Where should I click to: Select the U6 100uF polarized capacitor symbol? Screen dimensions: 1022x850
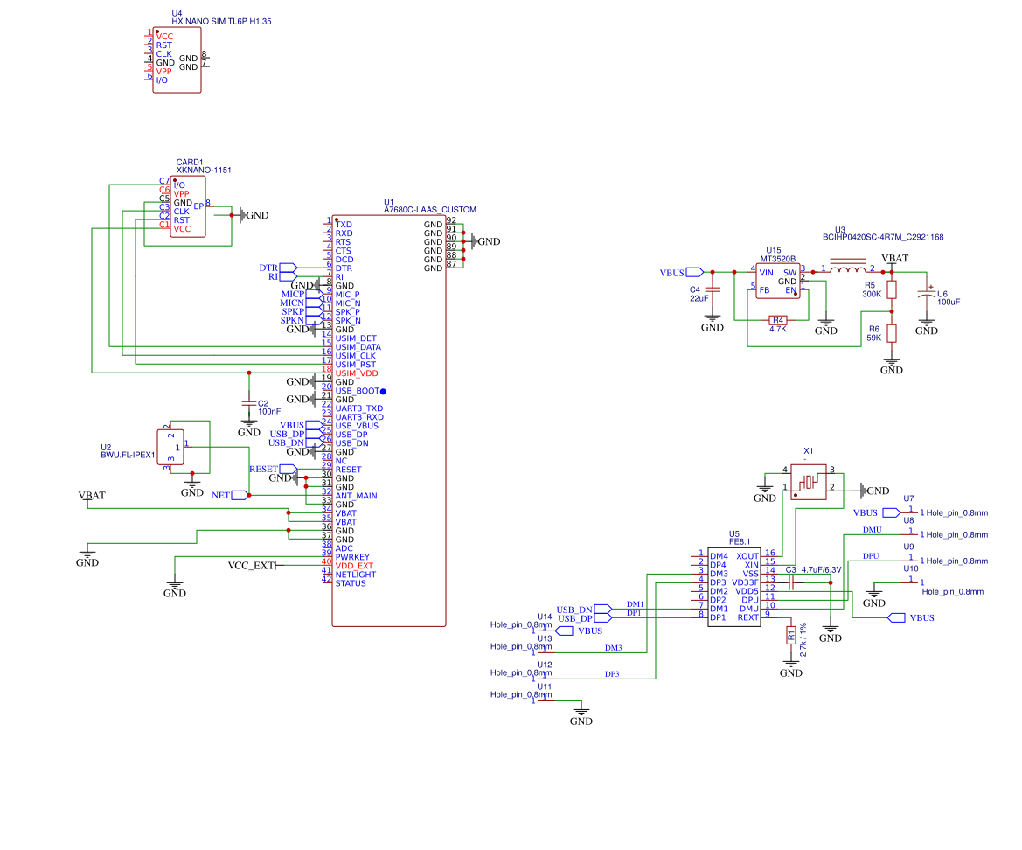(x=926, y=295)
